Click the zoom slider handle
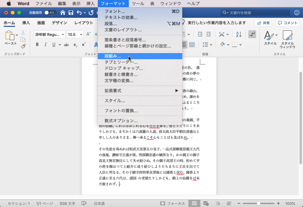This screenshot has width=303, height=207. pyautogui.click(x=259, y=203)
